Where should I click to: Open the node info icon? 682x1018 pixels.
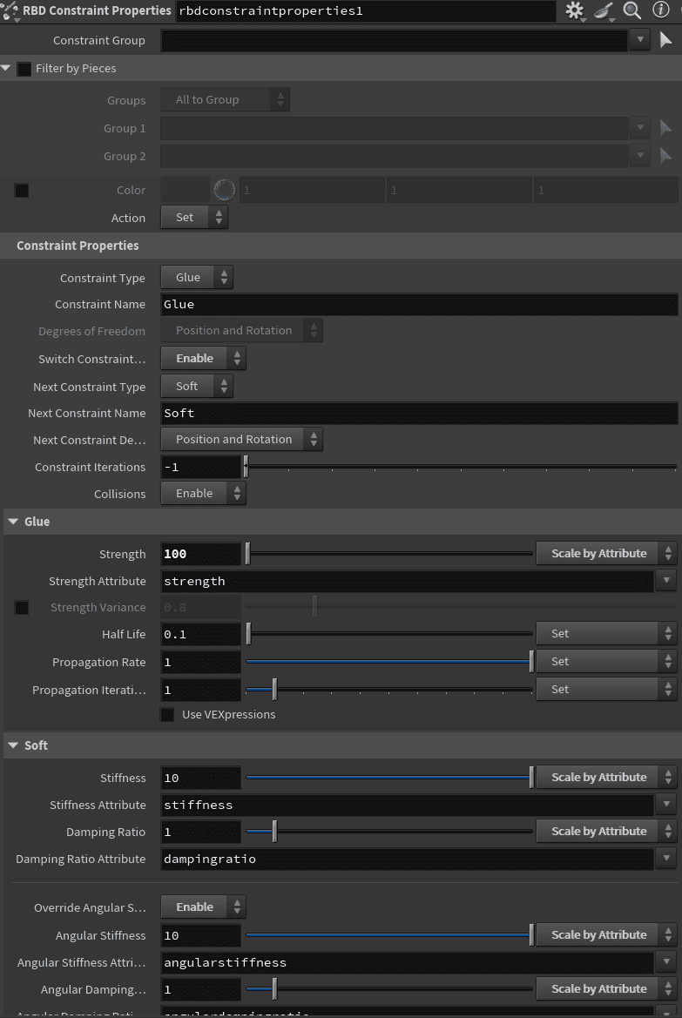pyautogui.click(x=660, y=10)
